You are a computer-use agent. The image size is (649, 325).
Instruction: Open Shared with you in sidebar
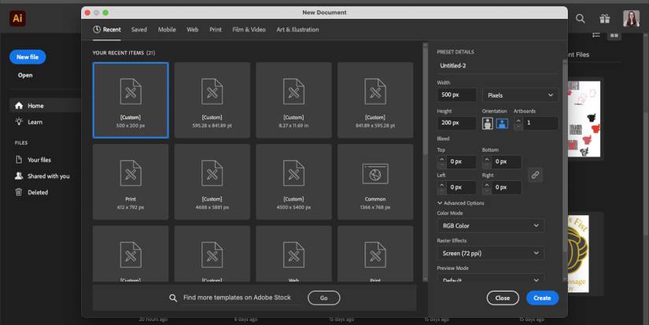[42, 176]
